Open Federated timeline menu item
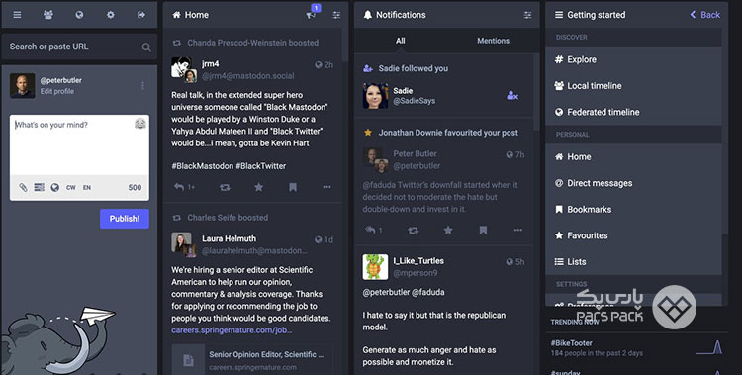 tap(633, 112)
